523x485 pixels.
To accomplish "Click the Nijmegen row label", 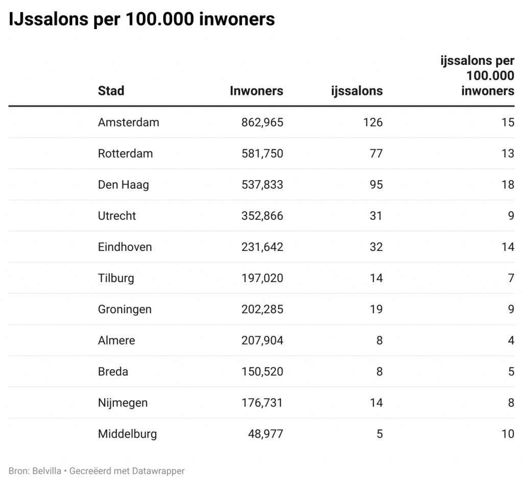I will click(x=123, y=402).
